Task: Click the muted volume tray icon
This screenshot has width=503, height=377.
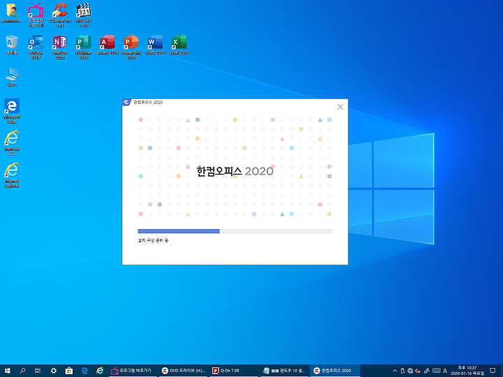Action: coord(418,371)
